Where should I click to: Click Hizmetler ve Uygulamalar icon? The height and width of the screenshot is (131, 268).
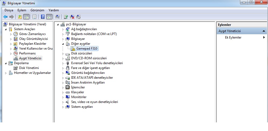tap(11, 73)
